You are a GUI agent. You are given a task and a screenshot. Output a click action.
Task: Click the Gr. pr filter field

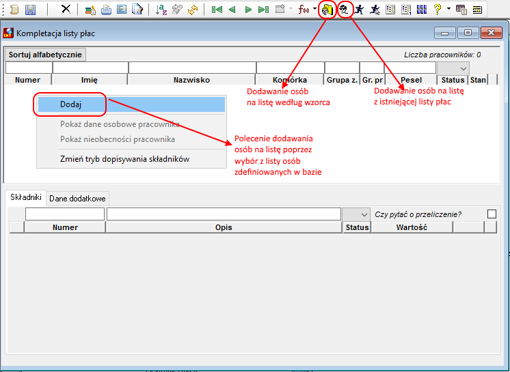tap(372, 68)
